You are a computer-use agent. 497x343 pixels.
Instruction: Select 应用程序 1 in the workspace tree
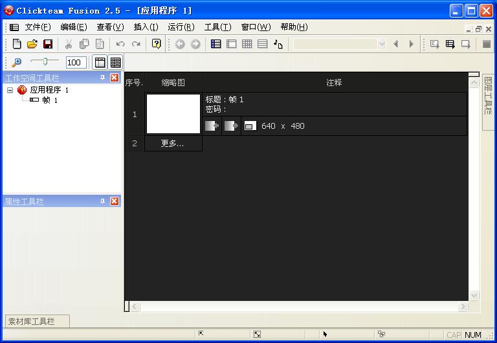49,90
